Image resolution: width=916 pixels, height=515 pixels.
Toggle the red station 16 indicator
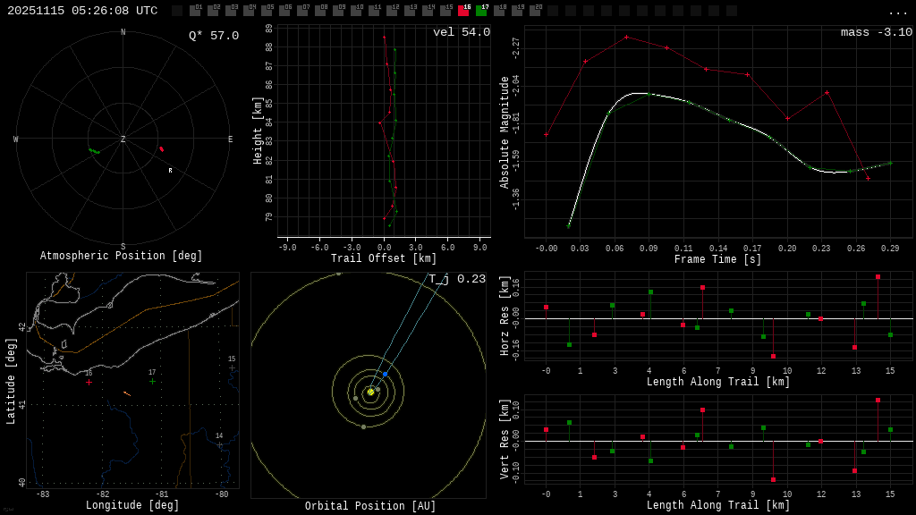point(463,11)
